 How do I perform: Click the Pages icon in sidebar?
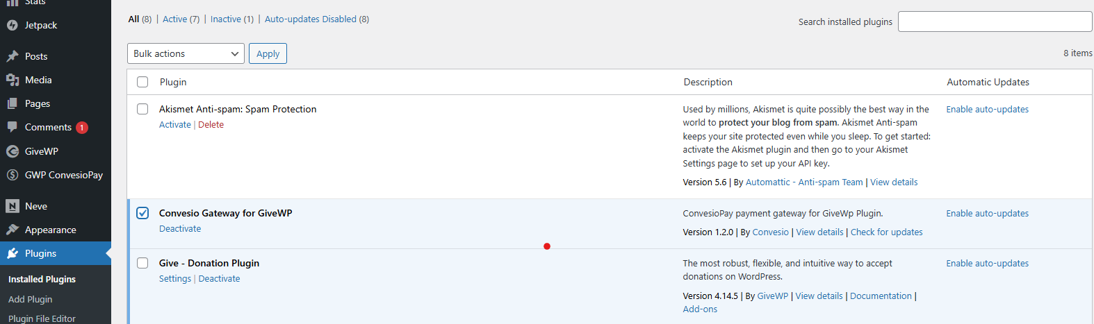pyautogui.click(x=13, y=103)
